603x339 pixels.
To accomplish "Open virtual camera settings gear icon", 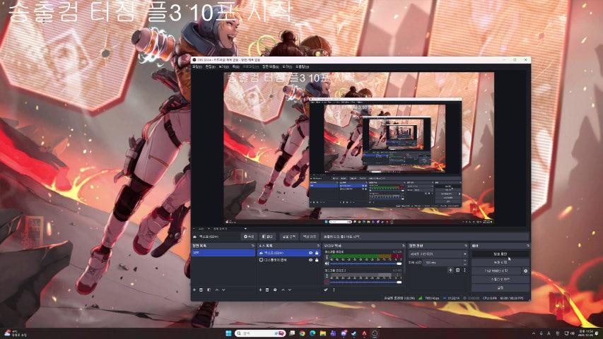I will tap(525, 270).
